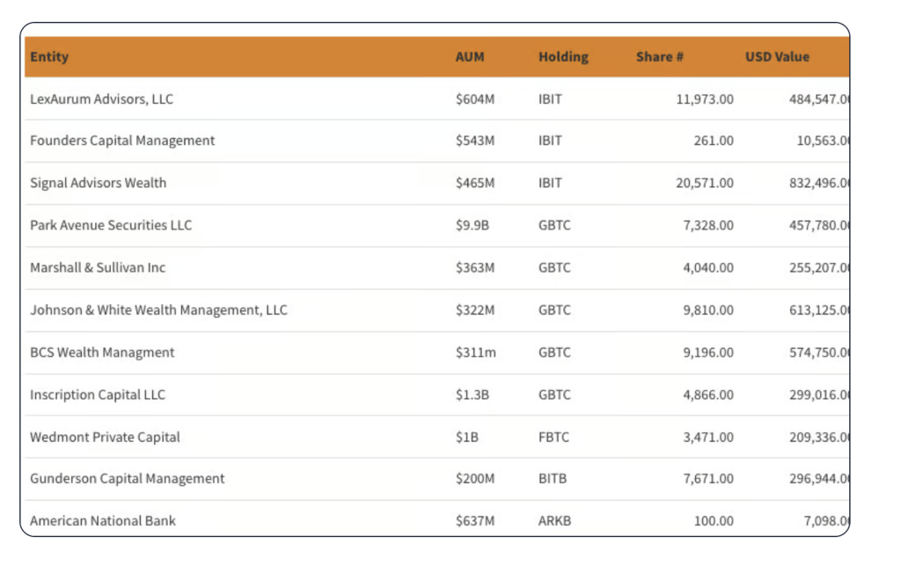Image resolution: width=901 pixels, height=565 pixels.
Task: Sort the table by the Entity column header
Action: 49,56
